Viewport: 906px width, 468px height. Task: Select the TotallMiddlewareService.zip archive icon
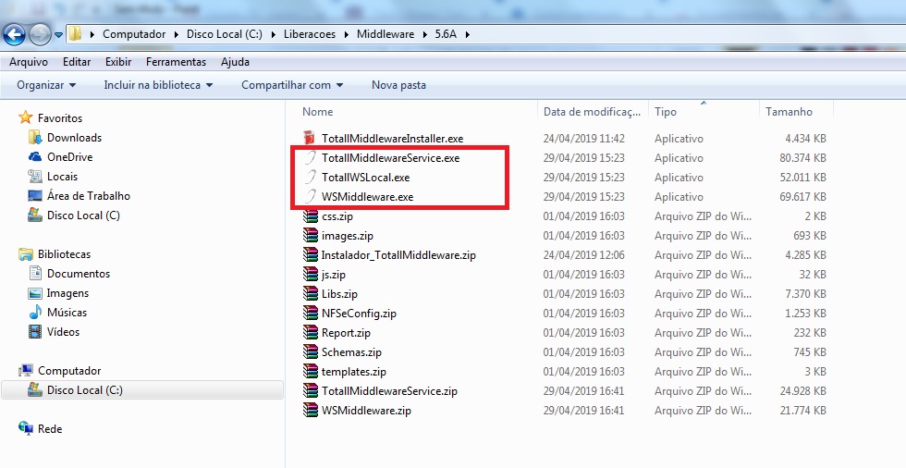pyautogui.click(x=311, y=391)
